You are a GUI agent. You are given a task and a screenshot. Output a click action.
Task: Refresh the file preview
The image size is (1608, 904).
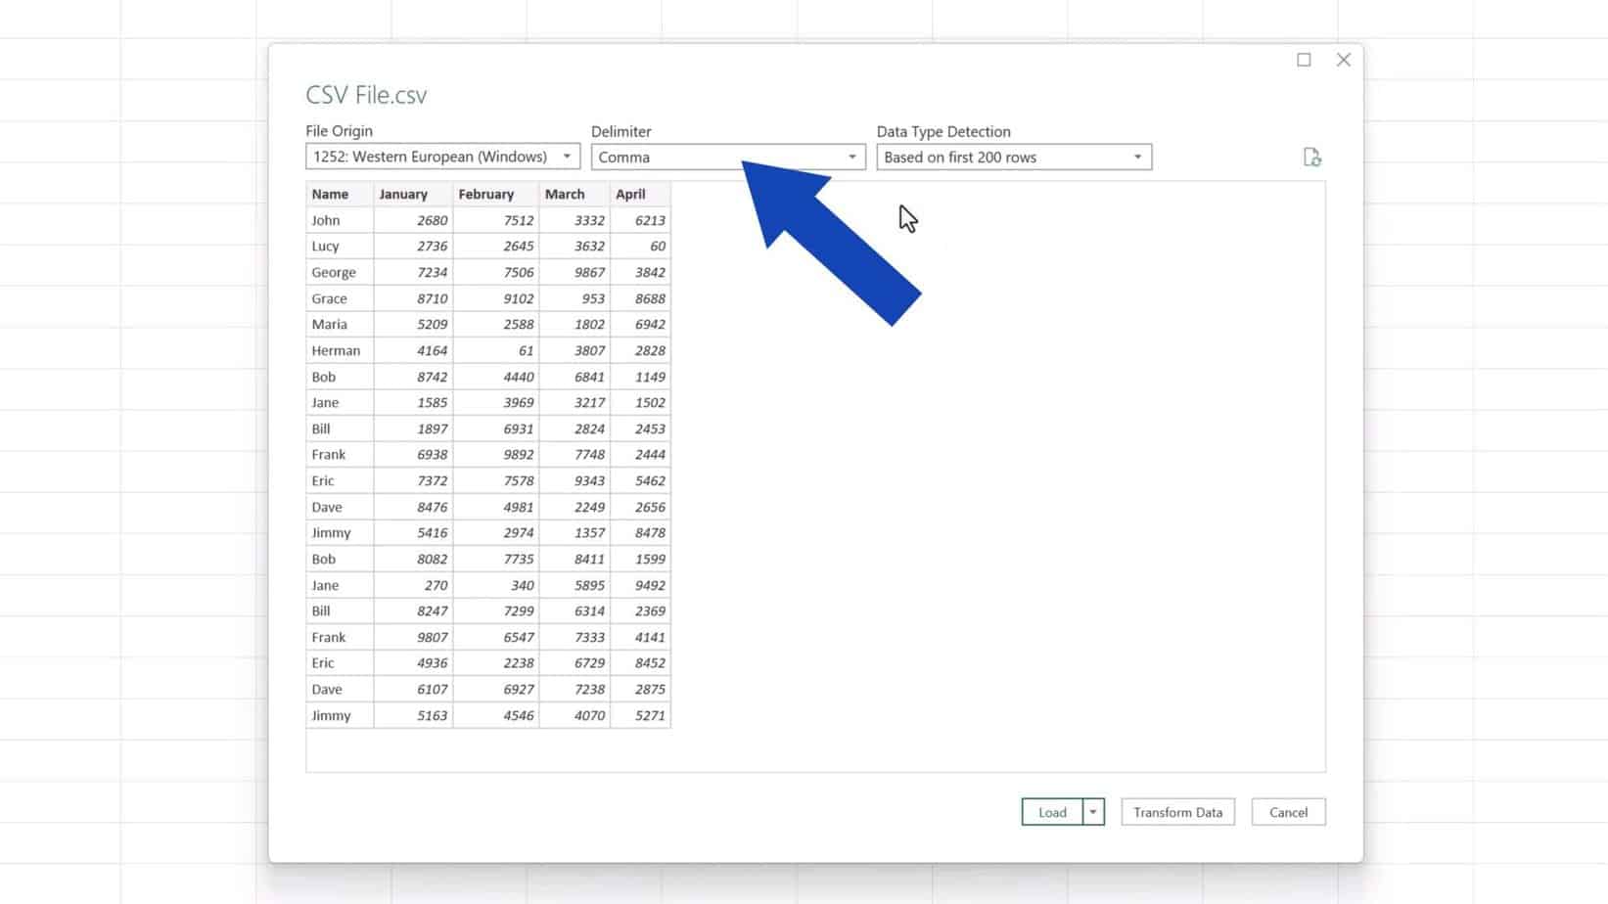tap(1312, 157)
